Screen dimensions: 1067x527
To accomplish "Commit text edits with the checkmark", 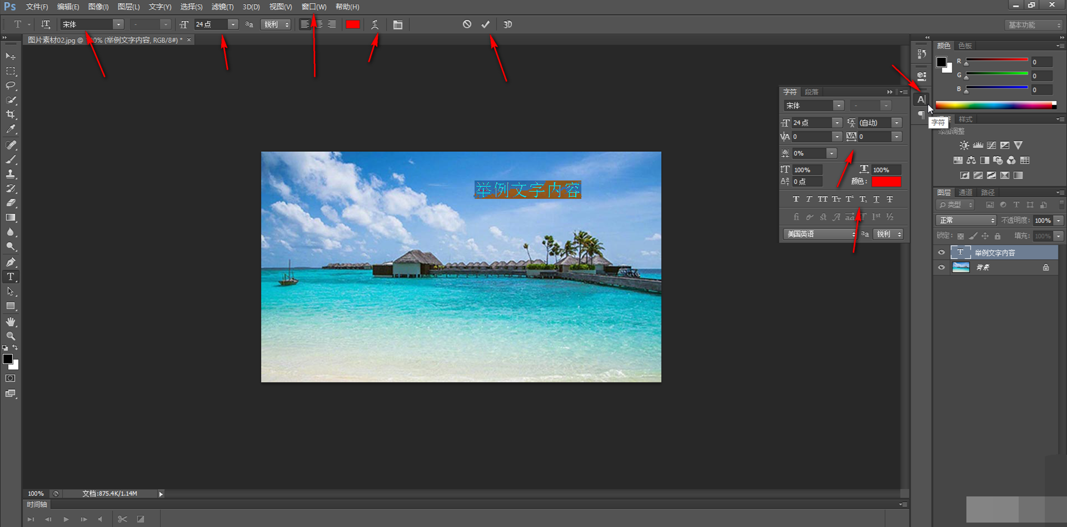I will [485, 24].
